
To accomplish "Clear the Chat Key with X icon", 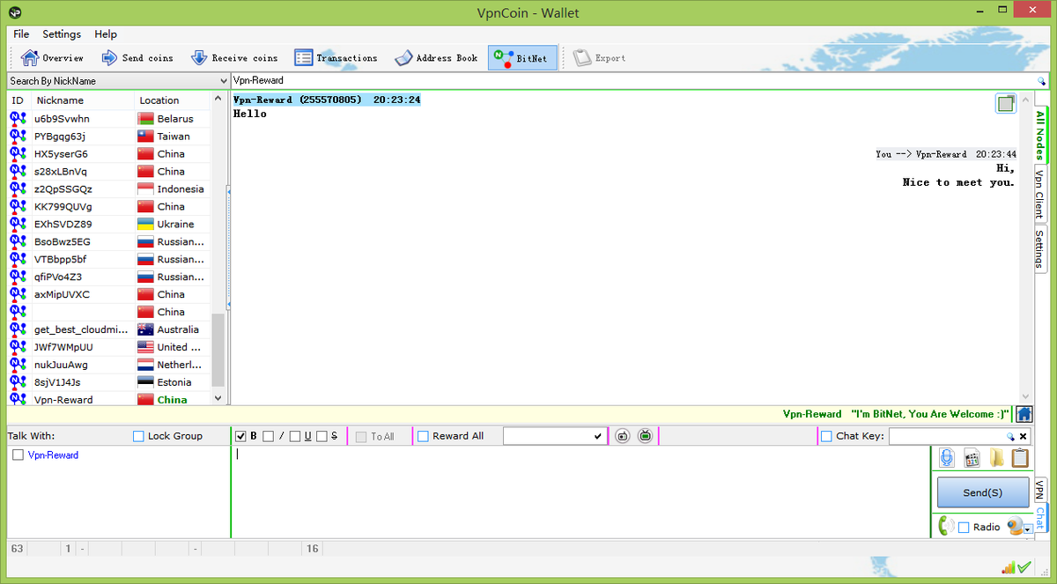I will click(1024, 436).
